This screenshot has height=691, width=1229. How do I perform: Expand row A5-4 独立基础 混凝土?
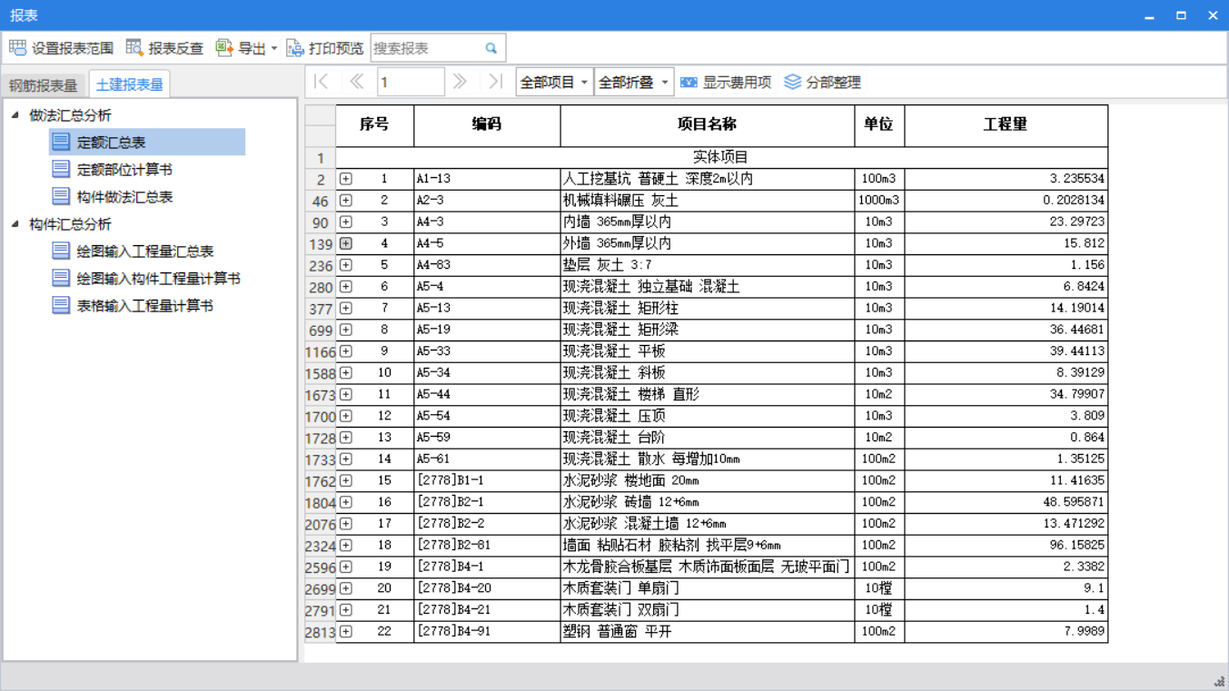click(x=346, y=287)
